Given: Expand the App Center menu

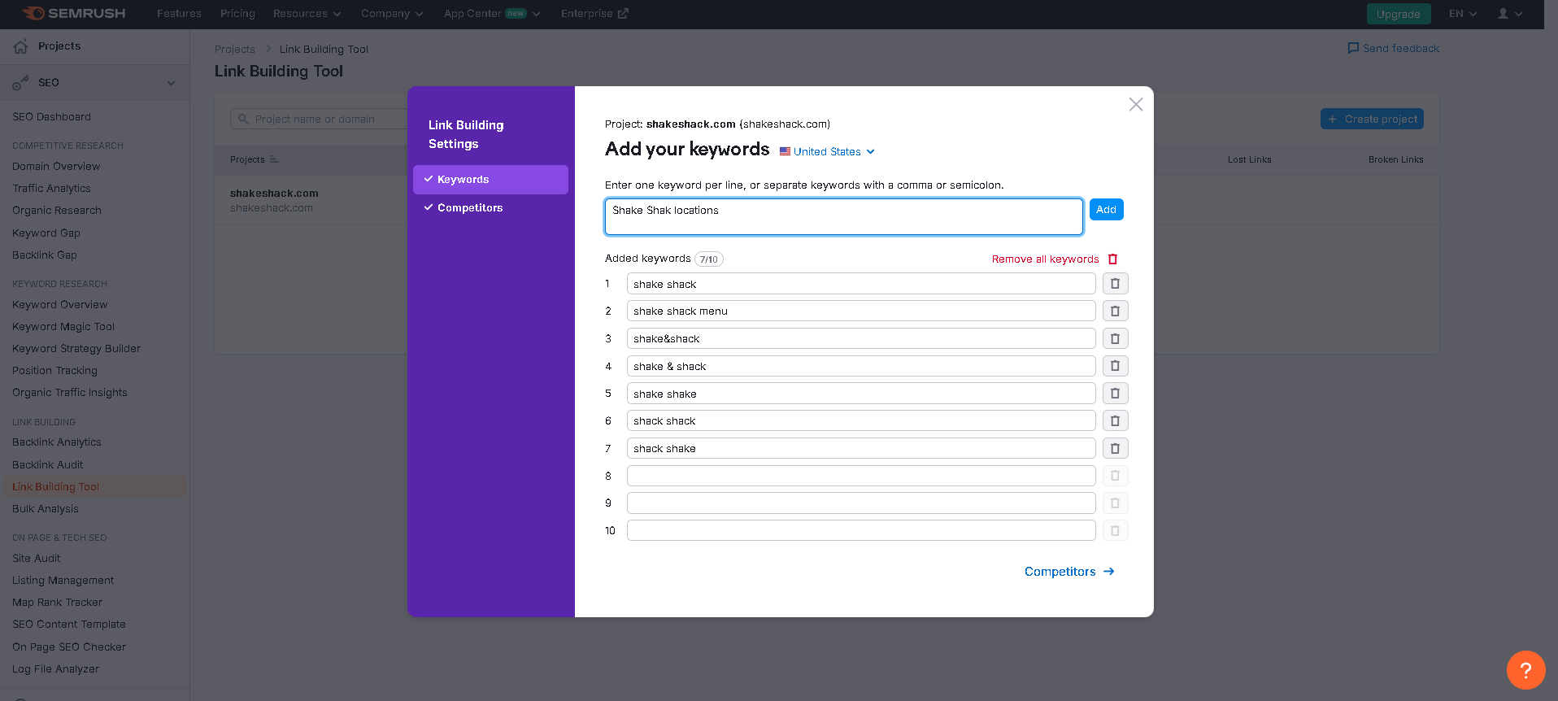Looking at the screenshot, I should (x=492, y=14).
